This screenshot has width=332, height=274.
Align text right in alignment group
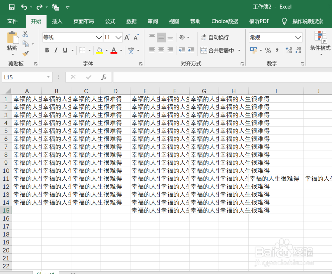click(170, 50)
